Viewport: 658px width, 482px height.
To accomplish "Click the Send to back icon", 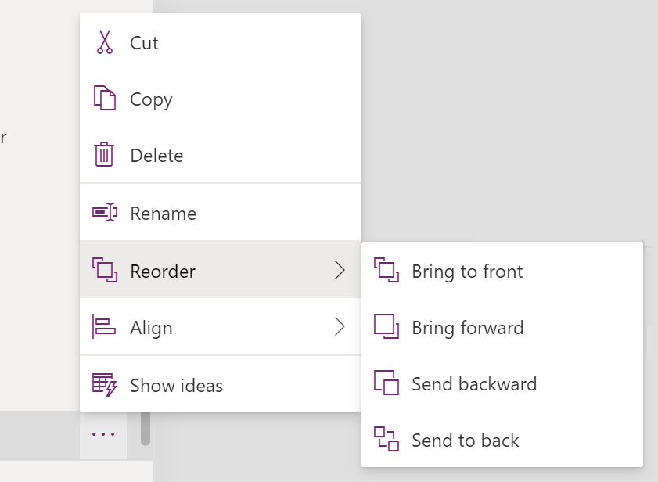I will (387, 439).
